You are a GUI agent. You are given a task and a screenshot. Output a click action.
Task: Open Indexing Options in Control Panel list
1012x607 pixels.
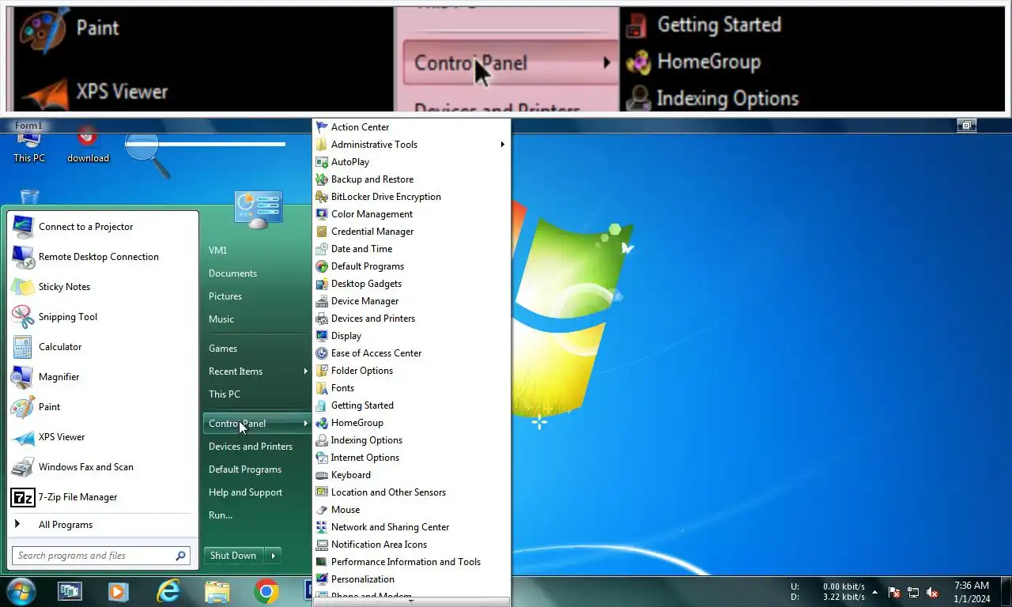[411, 440]
